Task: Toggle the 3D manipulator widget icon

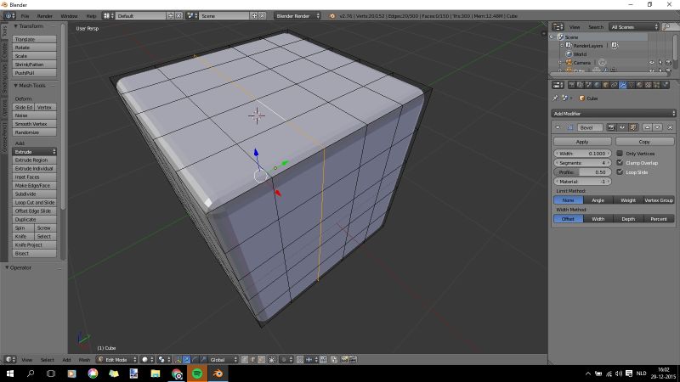Action: [x=178, y=359]
